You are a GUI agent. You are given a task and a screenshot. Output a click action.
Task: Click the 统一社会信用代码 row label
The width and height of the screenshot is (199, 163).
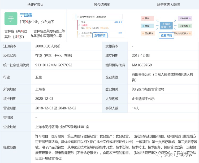click(16, 65)
